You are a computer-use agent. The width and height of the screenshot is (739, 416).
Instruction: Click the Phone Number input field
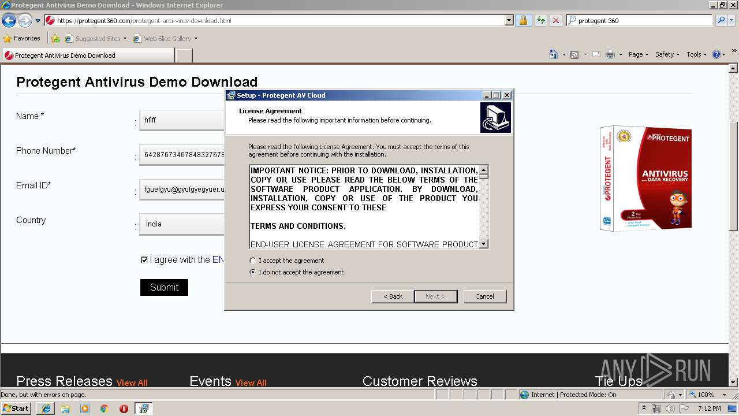pos(182,155)
